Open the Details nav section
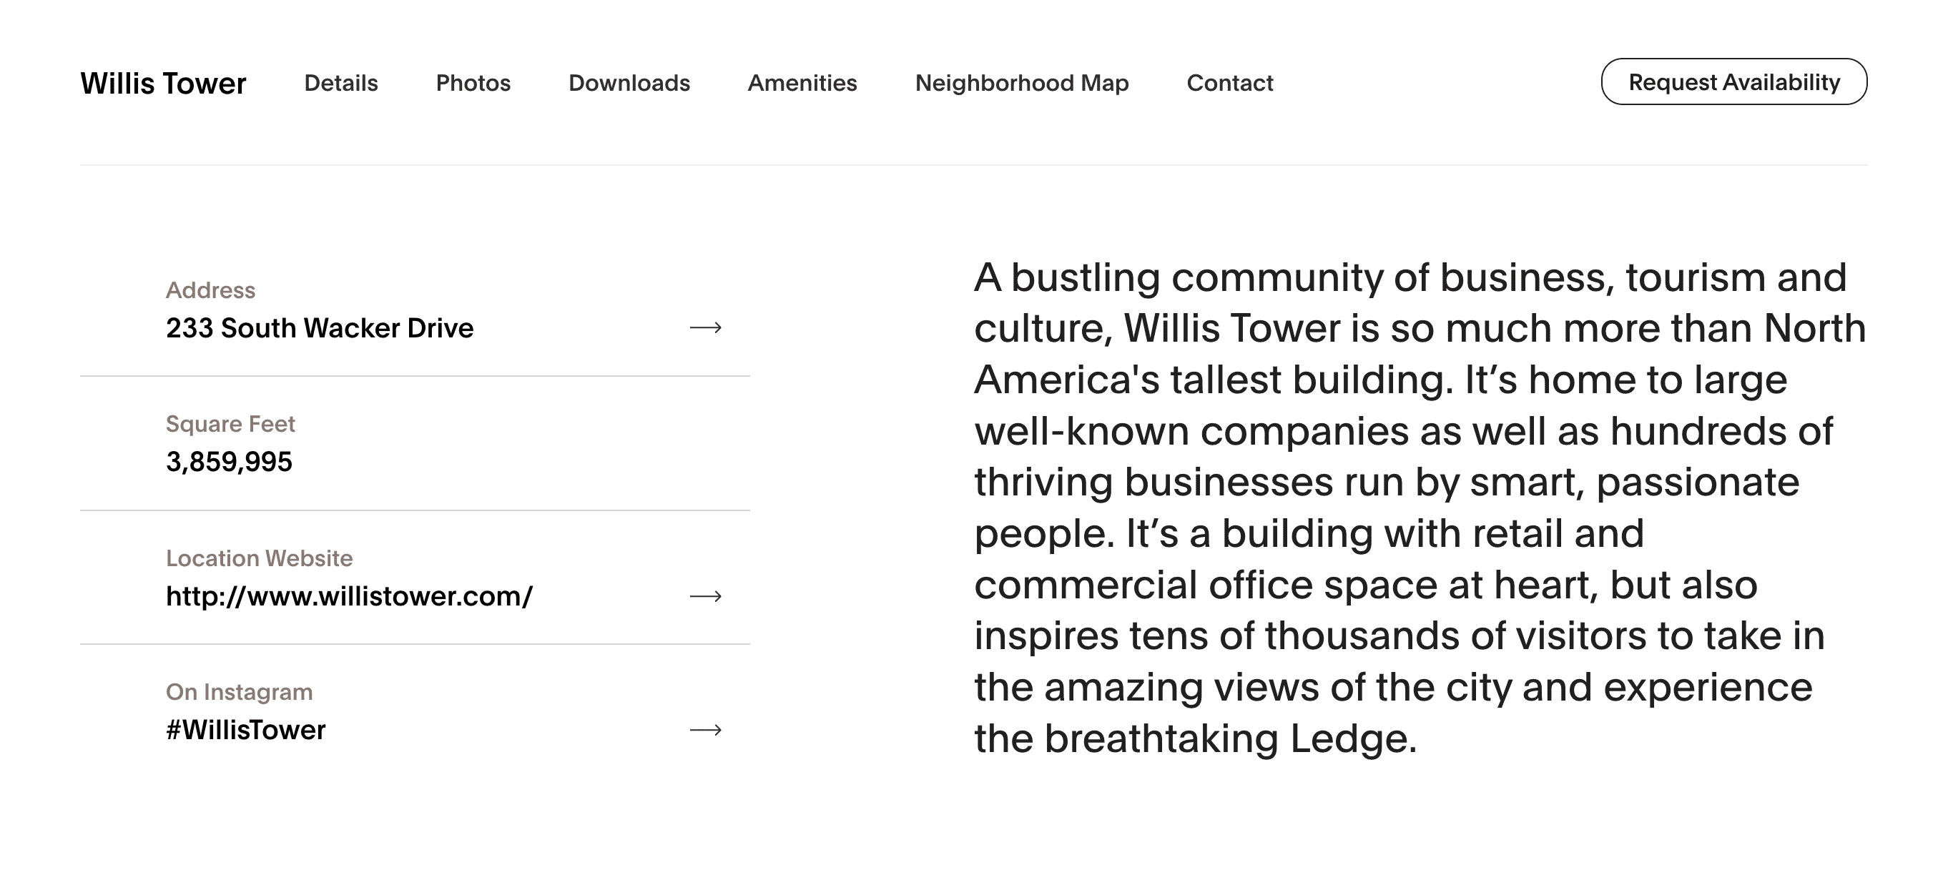Viewport: 1948px width, 885px height. coord(341,82)
